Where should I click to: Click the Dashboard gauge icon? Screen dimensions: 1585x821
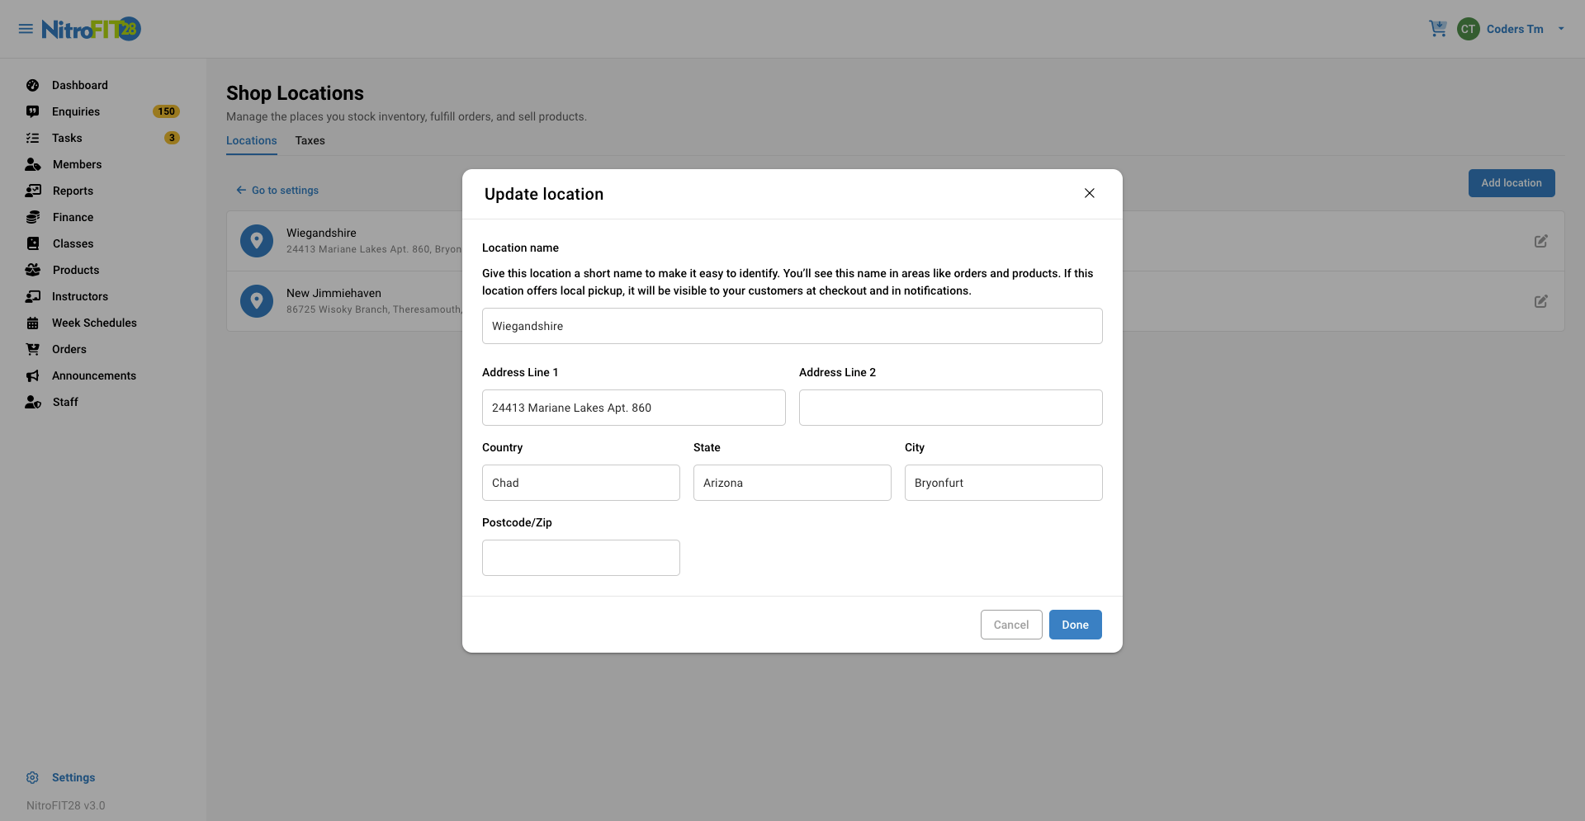pos(33,85)
